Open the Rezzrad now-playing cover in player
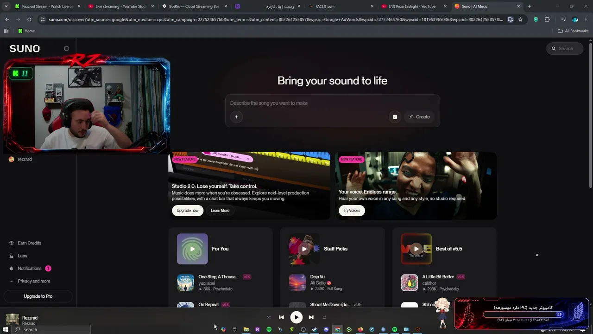This screenshot has height=334, width=593. (12, 319)
